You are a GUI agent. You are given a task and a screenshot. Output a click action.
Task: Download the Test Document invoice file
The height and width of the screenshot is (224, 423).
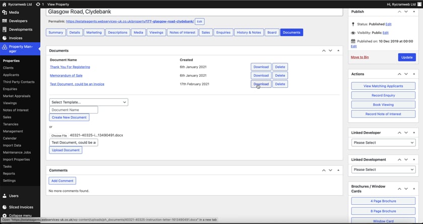pyautogui.click(x=261, y=84)
